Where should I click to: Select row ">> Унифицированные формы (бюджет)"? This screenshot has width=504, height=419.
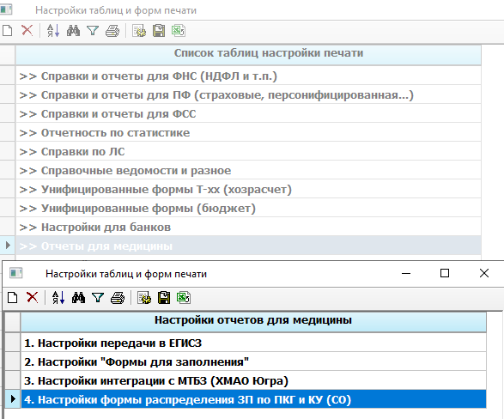248,209
